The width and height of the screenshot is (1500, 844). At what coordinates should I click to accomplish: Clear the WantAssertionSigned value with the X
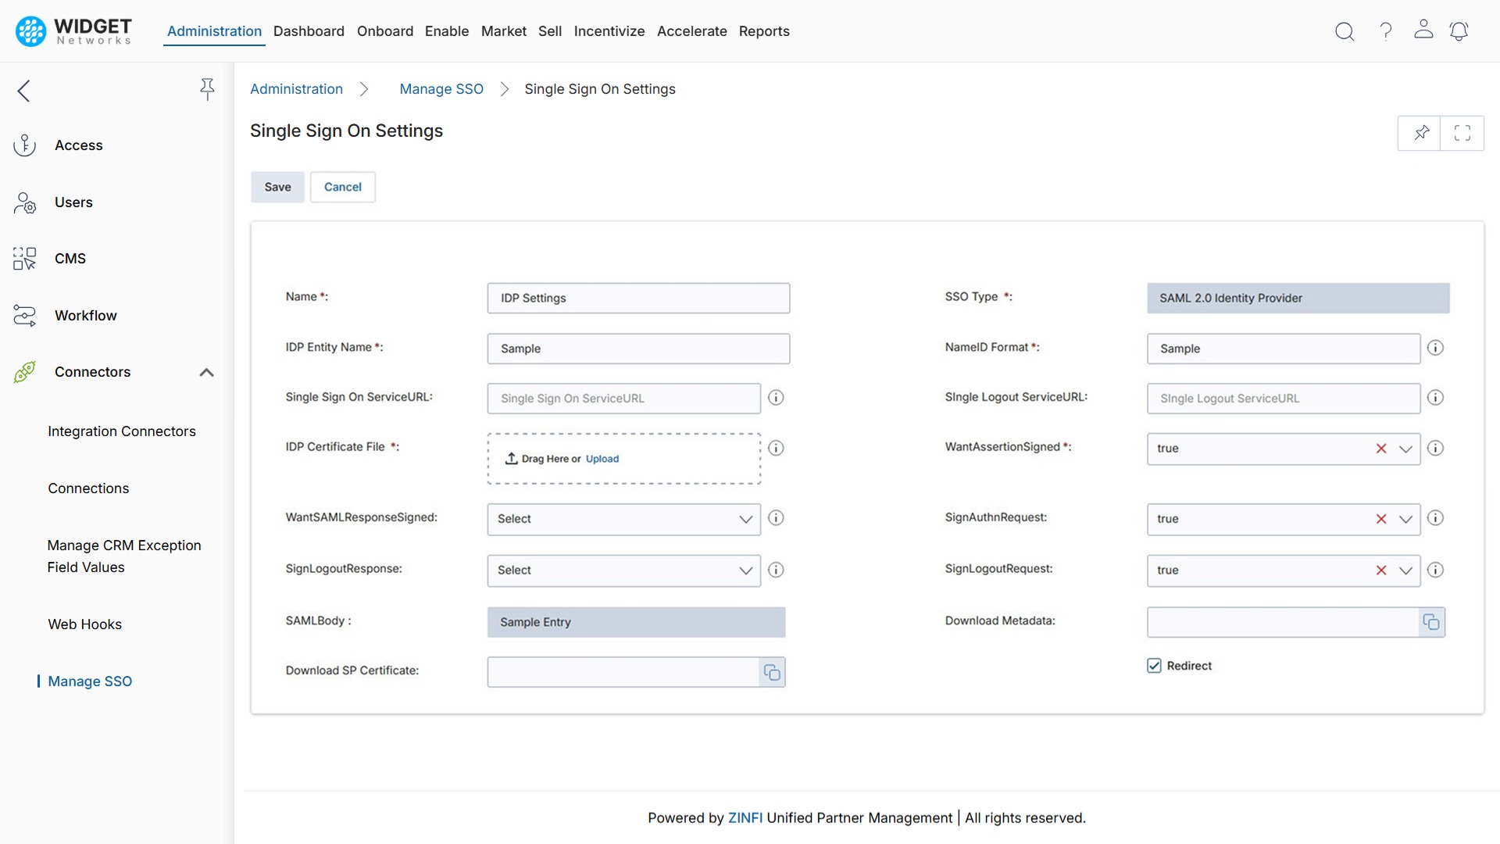(1382, 449)
